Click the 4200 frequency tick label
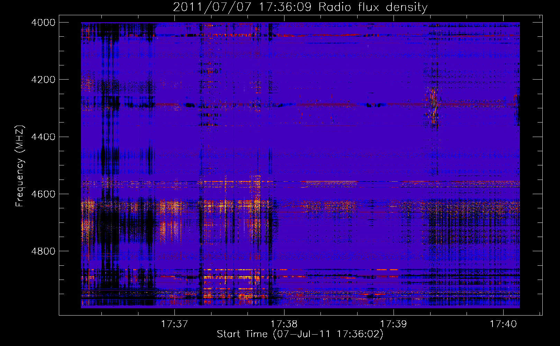The image size is (560, 346). [x=43, y=80]
